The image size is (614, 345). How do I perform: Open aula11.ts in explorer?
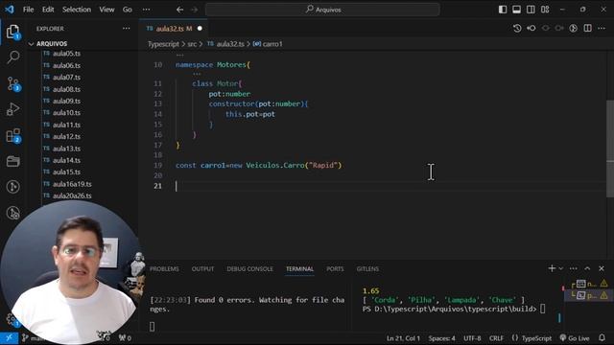pyautogui.click(x=66, y=125)
